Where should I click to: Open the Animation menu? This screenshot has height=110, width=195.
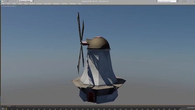pyautogui.click(x=39, y=4)
